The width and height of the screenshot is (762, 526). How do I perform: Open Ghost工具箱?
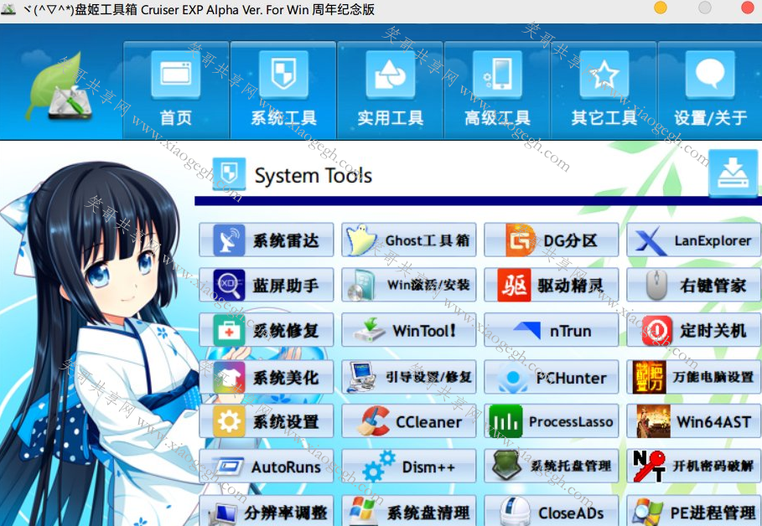tap(409, 240)
